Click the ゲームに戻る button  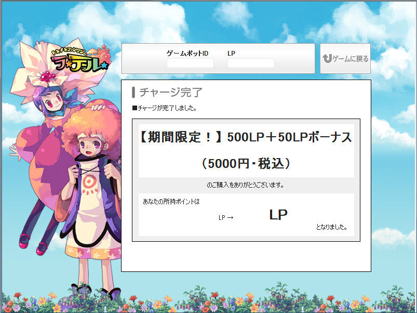(x=345, y=59)
